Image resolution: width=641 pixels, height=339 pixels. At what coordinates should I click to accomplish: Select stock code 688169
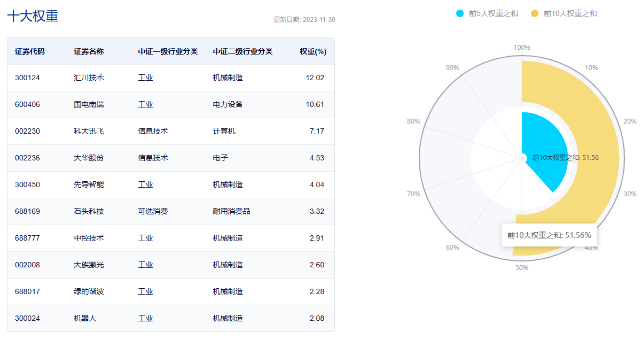[x=27, y=211]
